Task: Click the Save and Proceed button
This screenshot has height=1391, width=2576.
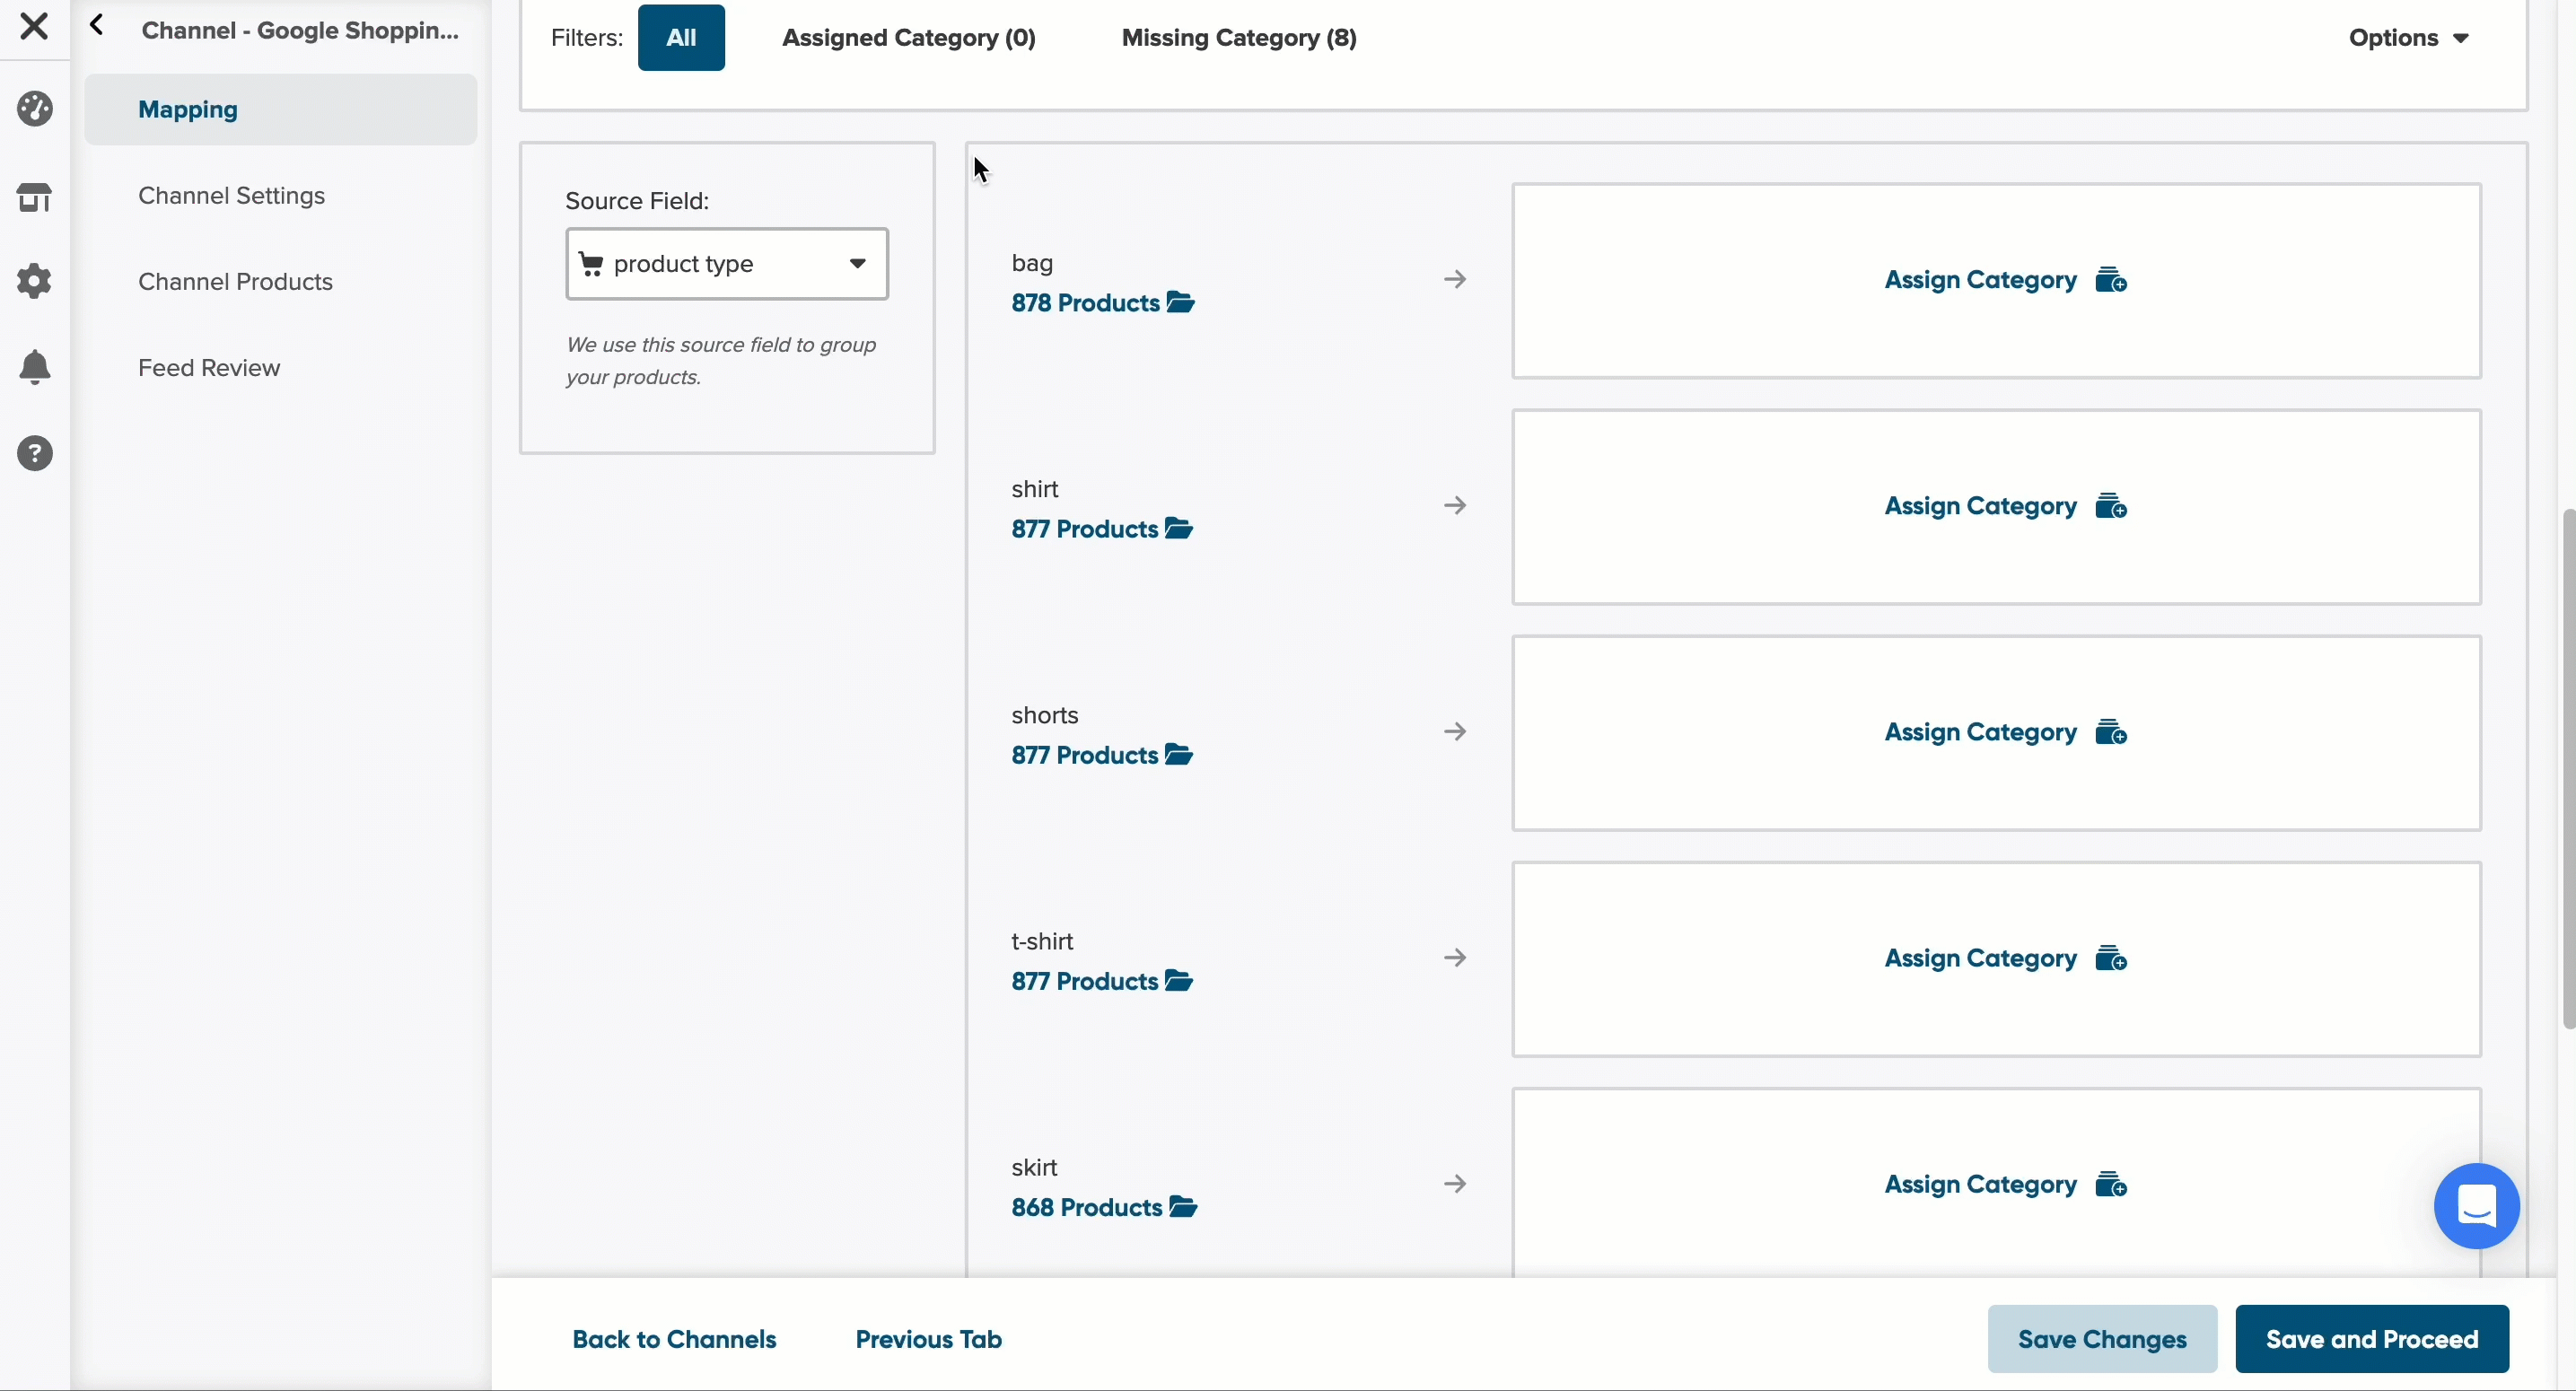Action: (2371, 1339)
